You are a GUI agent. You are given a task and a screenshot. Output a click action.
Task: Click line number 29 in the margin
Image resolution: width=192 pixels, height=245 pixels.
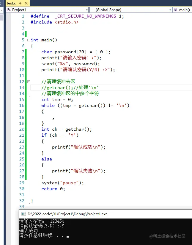(22, 183)
